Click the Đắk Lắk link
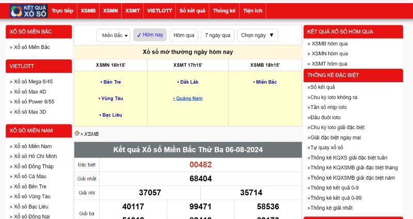The image size is (413, 219). click(x=188, y=82)
